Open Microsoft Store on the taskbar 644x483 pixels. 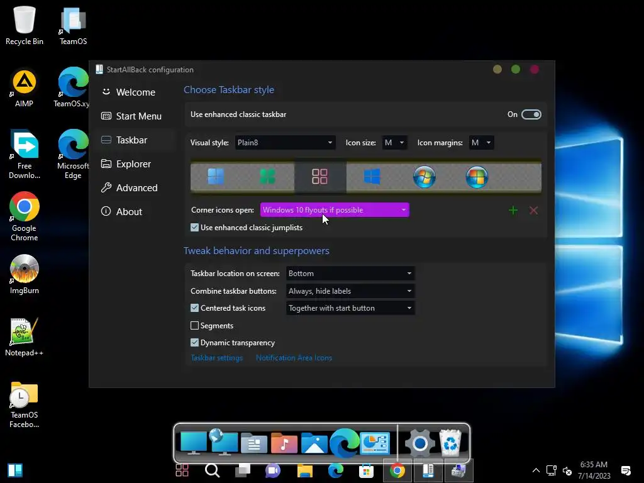coord(366,470)
